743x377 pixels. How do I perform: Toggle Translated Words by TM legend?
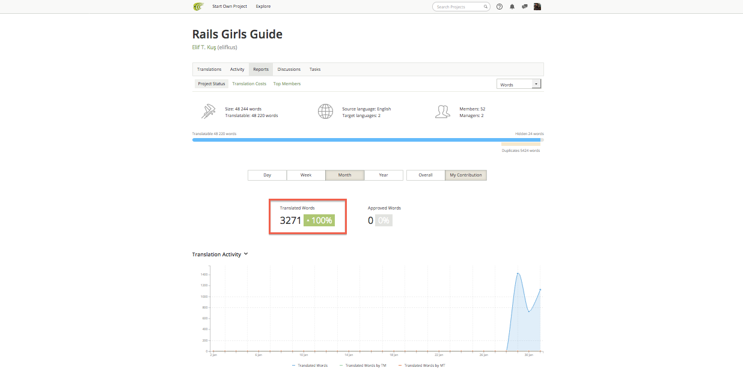click(363, 366)
